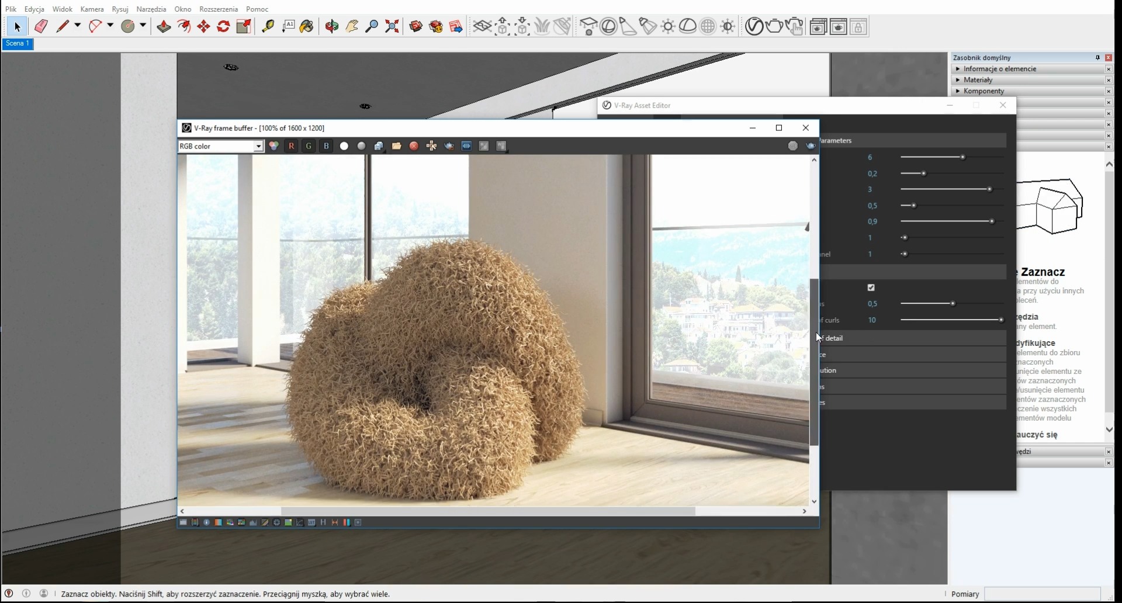Screen dimensions: 1122x603
Task: Select the Offset tool
Action: point(184,26)
